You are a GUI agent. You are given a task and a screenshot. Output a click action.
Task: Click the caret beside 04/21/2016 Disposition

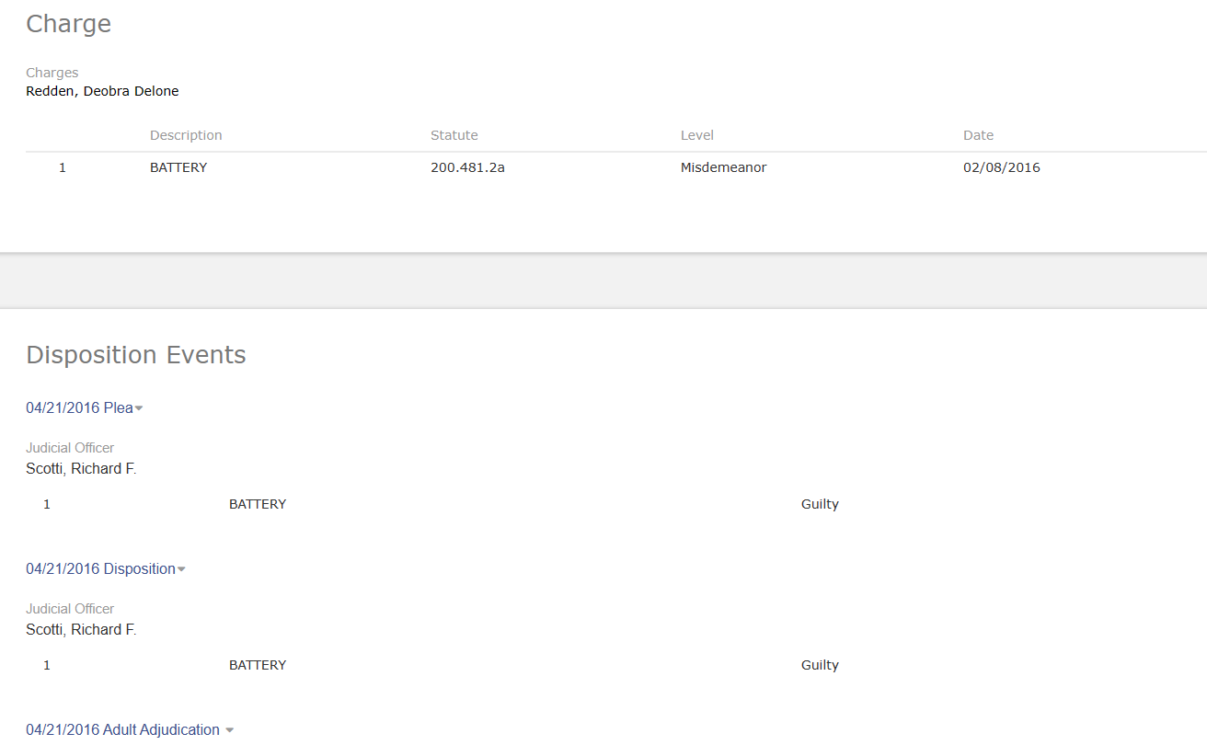tap(181, 569)
